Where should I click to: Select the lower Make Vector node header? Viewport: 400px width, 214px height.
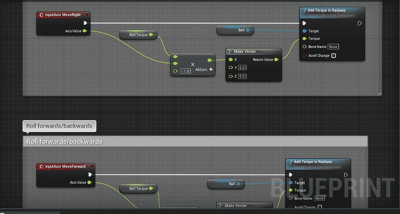(x=245, y=205)
